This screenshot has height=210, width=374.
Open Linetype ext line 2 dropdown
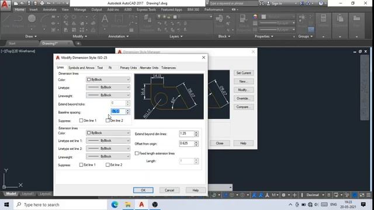click(108, 148)
